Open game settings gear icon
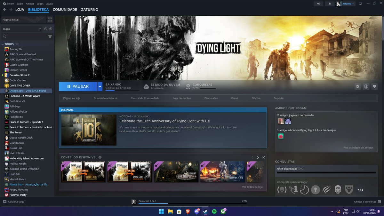This screenshot has width=384, height=216. tap(358, 86)
